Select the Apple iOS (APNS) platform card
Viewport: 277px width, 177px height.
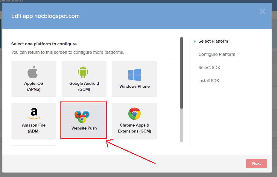coord(34,79)
